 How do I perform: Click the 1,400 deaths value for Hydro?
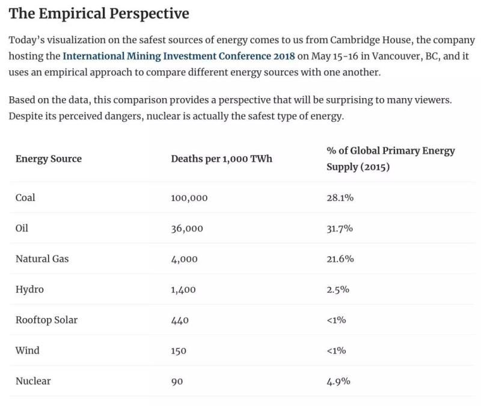184,290
